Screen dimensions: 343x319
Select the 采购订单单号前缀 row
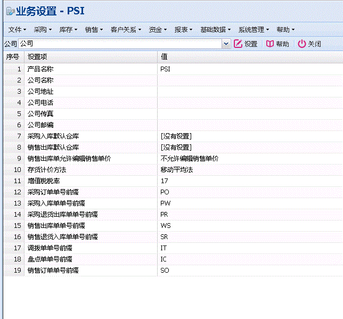173,192
